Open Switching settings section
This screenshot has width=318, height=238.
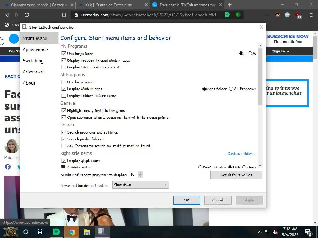click(33, 61)
